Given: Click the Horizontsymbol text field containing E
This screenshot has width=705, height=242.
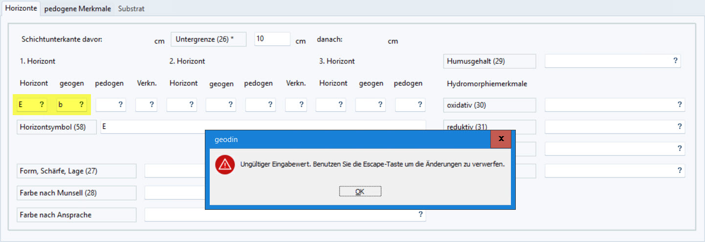Looking at the screenshot, I should coord(263,126).
